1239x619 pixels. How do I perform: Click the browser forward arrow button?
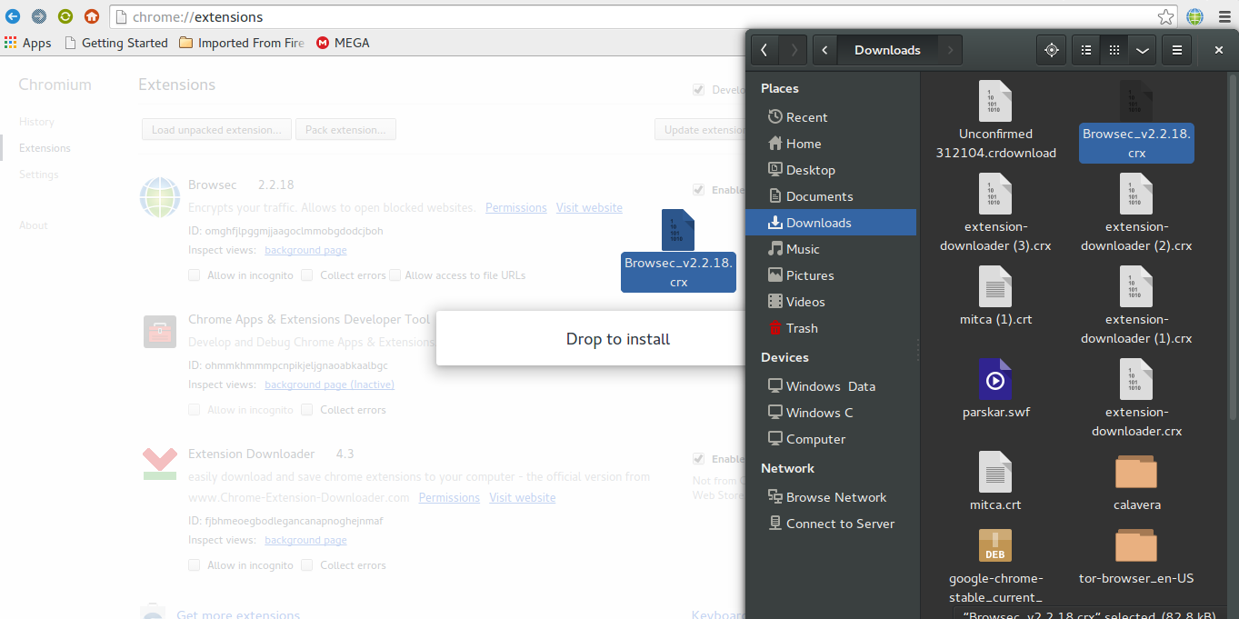(39, 16)
